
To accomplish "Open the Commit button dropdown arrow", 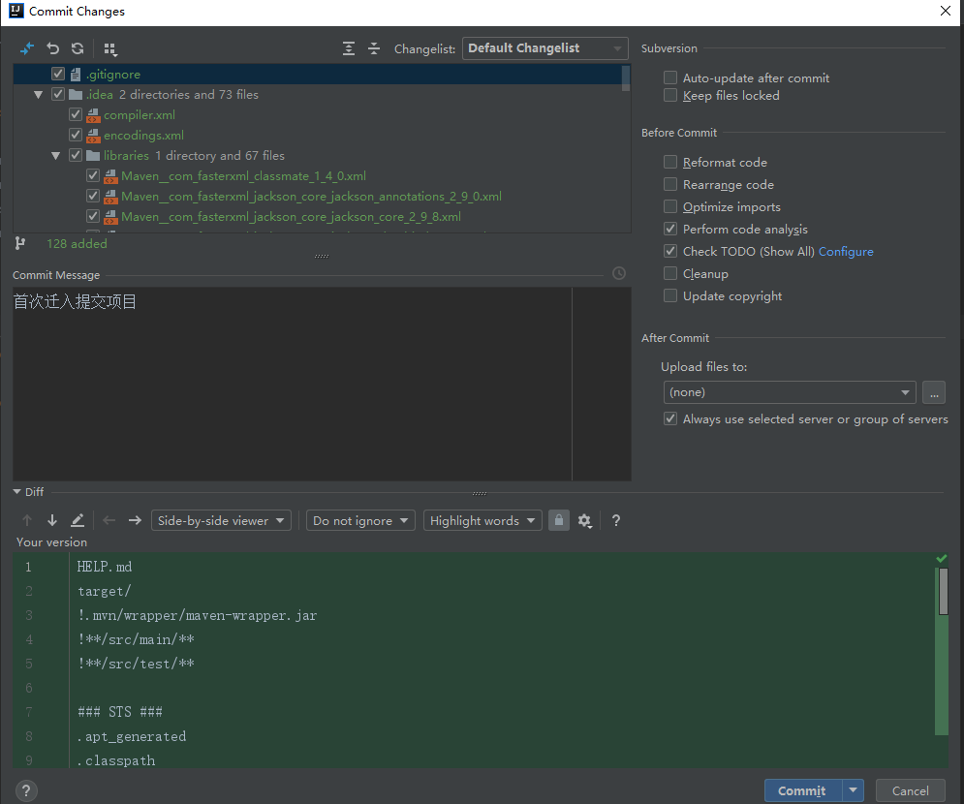I will click(854, 790).
